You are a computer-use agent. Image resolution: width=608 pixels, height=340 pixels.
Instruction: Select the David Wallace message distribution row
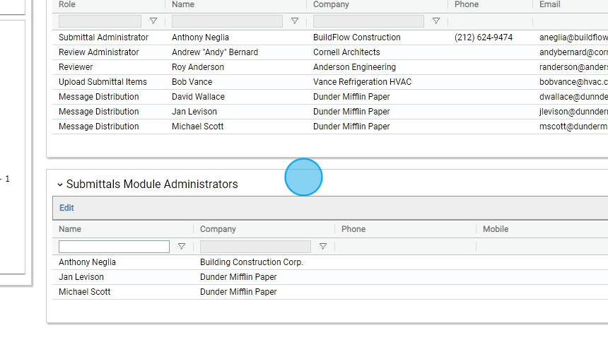coord(198,97)
